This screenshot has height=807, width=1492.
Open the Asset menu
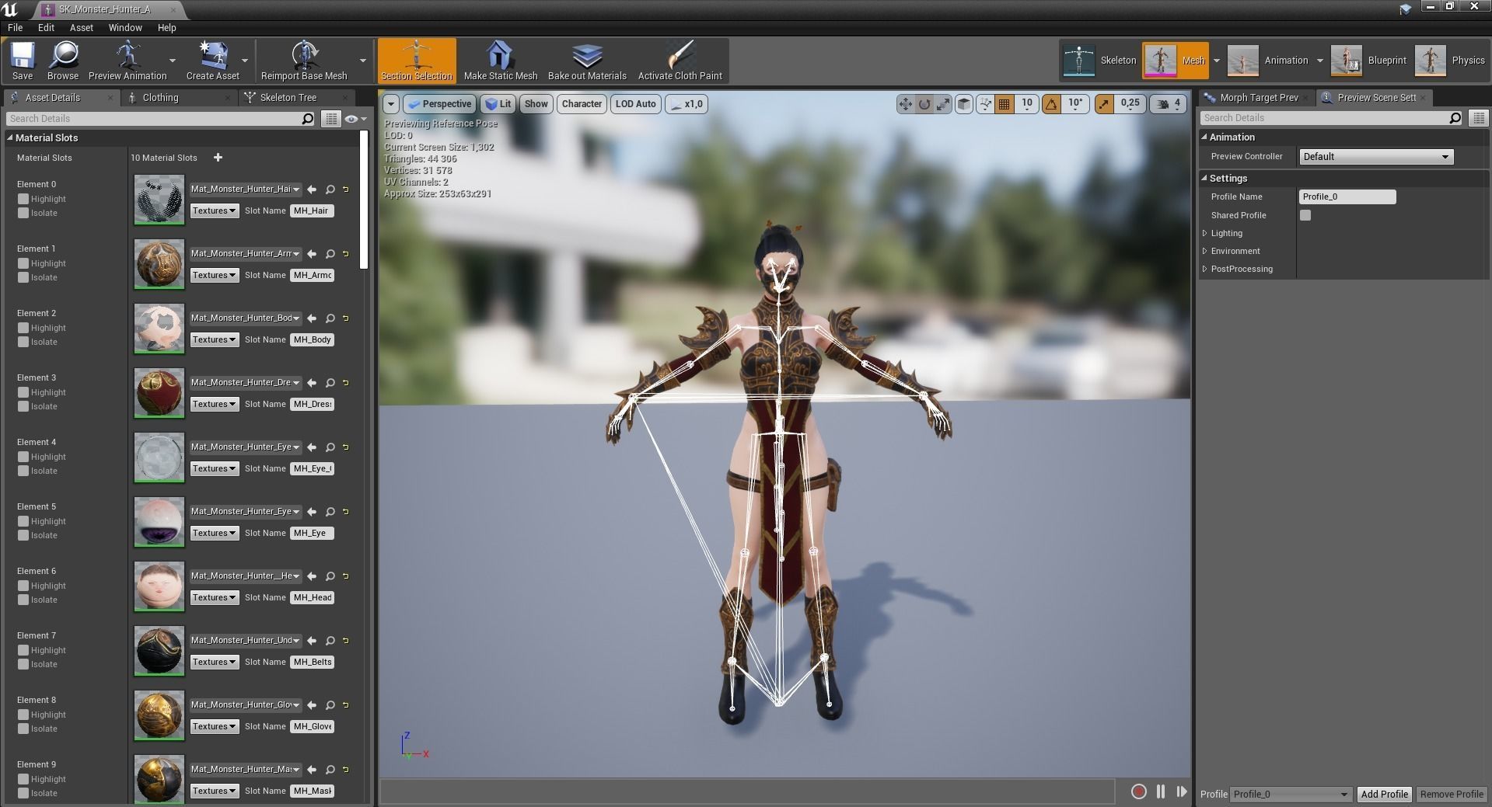[82, 27]
